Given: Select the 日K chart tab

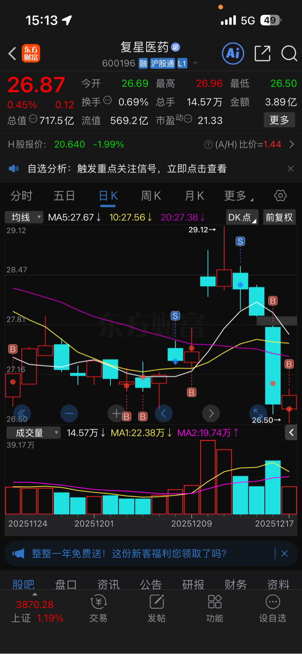Looking at the screenshot, I should pos(108,195).
